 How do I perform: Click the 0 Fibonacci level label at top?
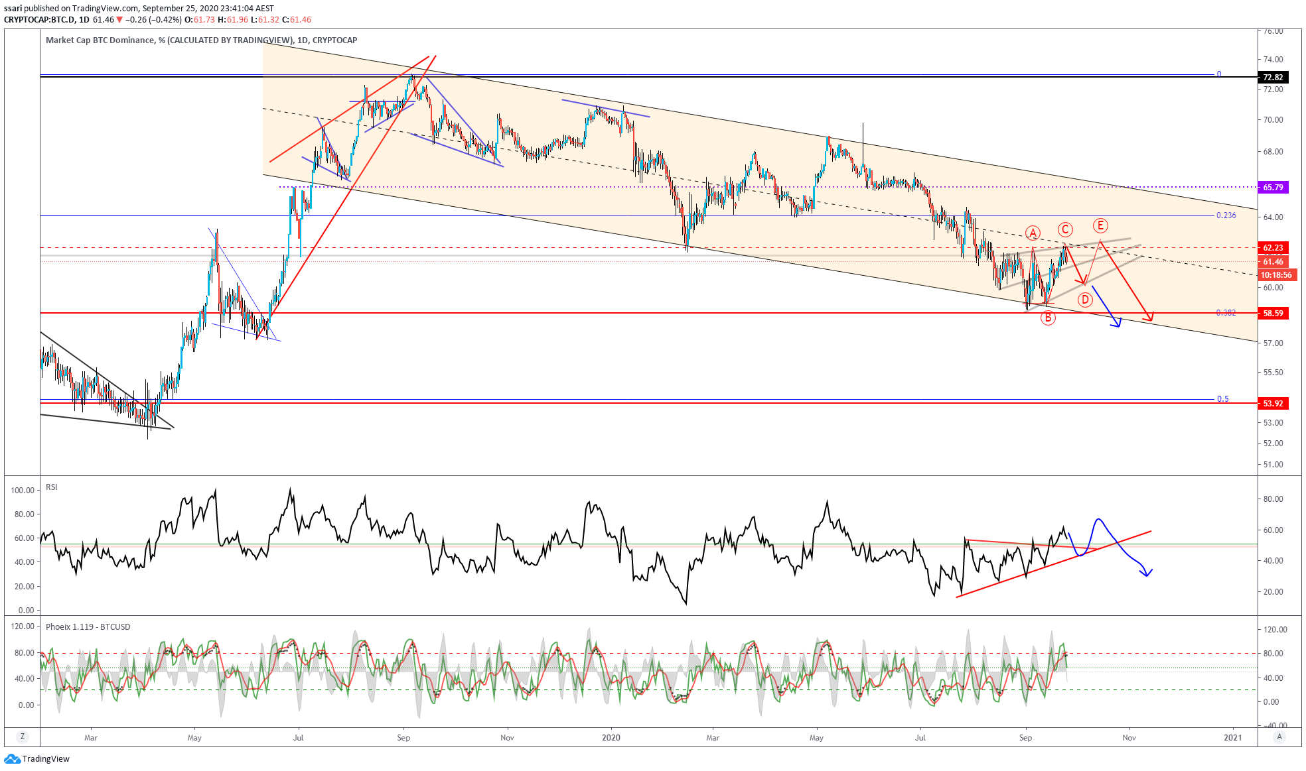coord(1219,74)
